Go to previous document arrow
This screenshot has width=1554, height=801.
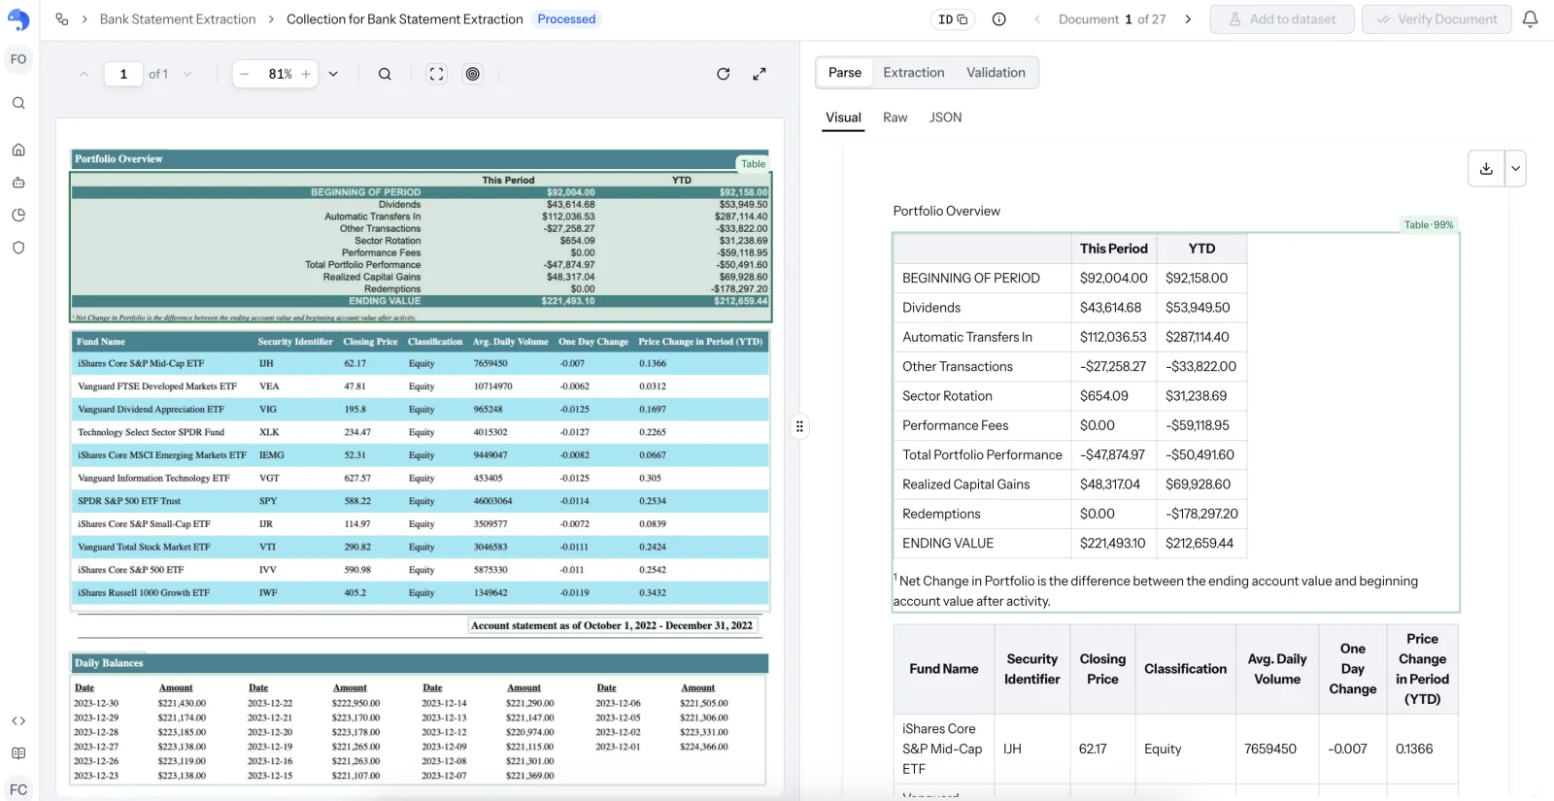[x=1037, y=19]
